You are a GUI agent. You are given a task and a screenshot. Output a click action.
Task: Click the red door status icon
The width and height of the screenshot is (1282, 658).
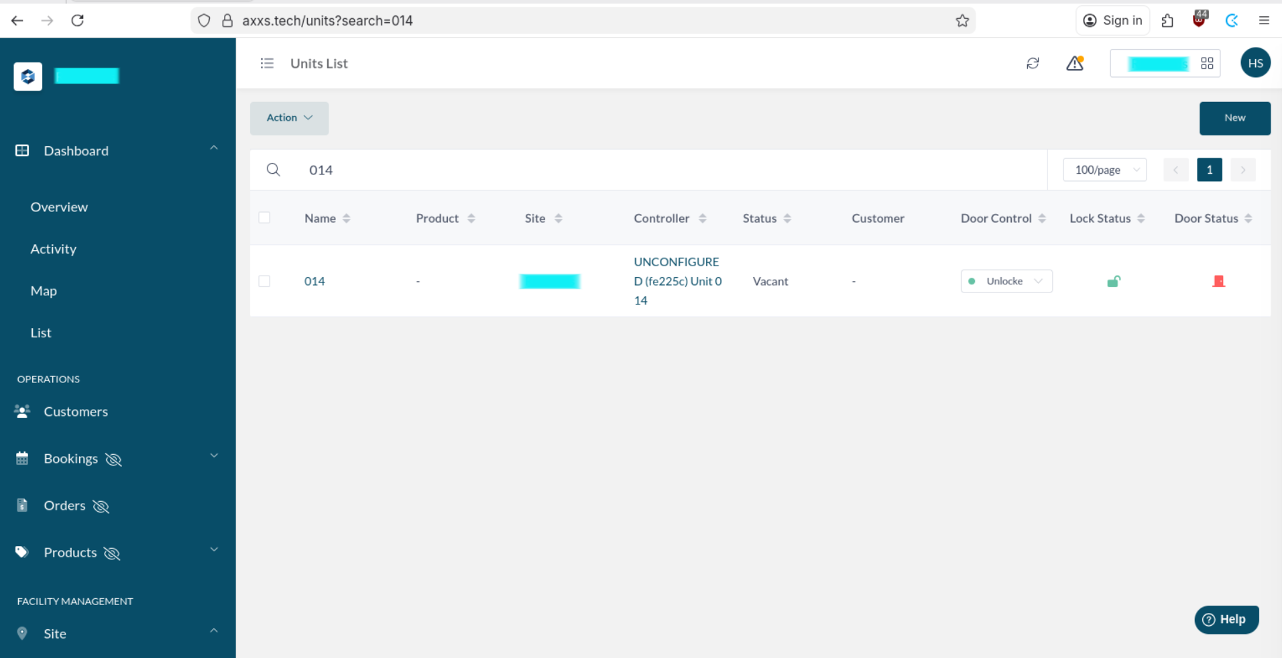coord(1219,281)
